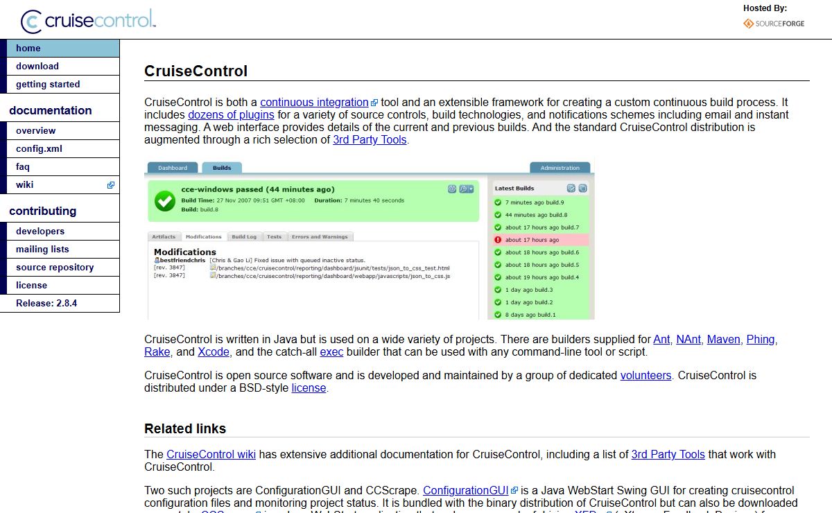This screenshot has width=832, height=513.
Task: Click external-link icon after ConfigurationGUI link
Action: tap(514, 491)
